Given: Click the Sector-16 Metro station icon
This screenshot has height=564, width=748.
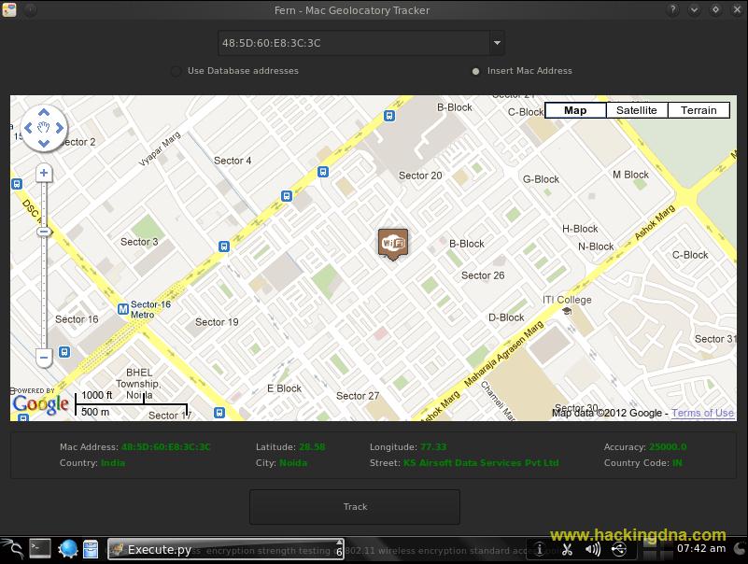Looking at the screenshot, I should [x=123, y=309].
